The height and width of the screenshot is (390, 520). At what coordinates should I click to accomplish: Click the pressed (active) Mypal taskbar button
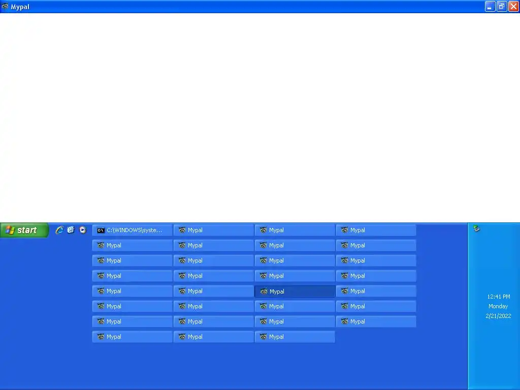295,291
